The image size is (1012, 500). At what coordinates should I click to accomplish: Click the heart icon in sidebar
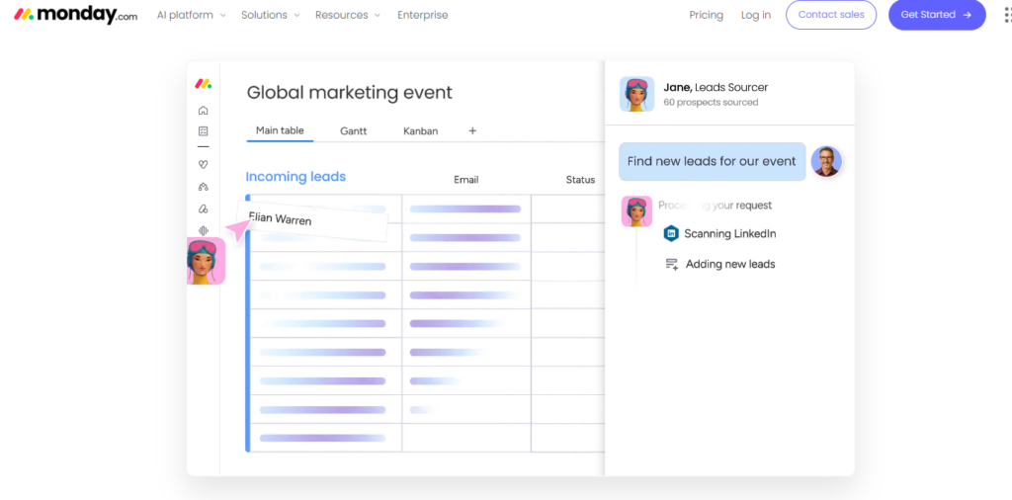(204, 164)
